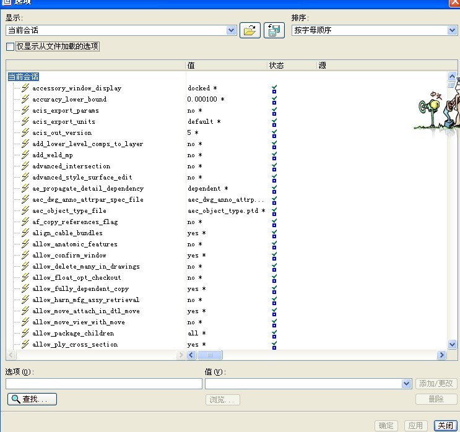
Task: Click the 删除 button
Action: pos(436,399)
